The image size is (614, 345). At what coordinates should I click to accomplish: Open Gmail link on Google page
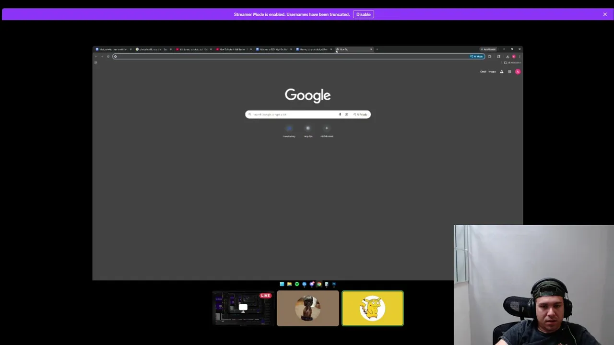coord(483,71)
